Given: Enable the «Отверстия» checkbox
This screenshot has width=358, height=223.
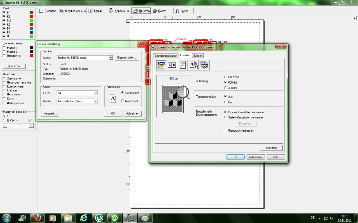Looking at the screenshot, I should [x=4, y=56].
